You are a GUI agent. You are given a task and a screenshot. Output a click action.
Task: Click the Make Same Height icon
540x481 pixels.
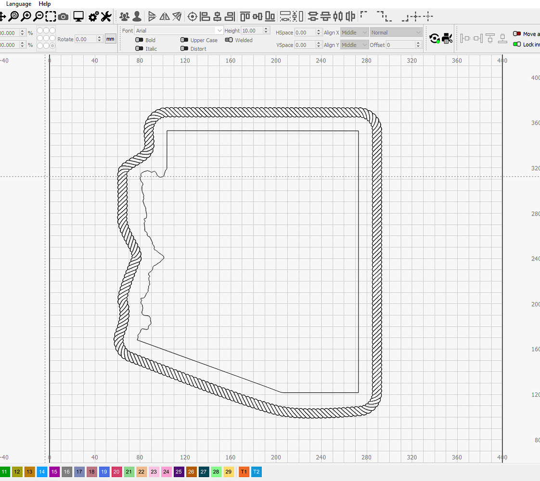click(x=298, y=16)
